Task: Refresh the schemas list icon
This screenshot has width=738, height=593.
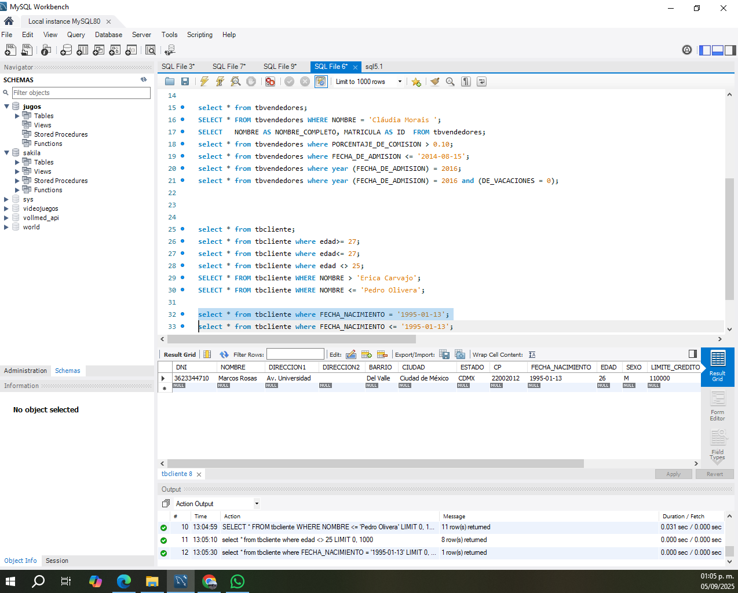Action: (144, 79)
